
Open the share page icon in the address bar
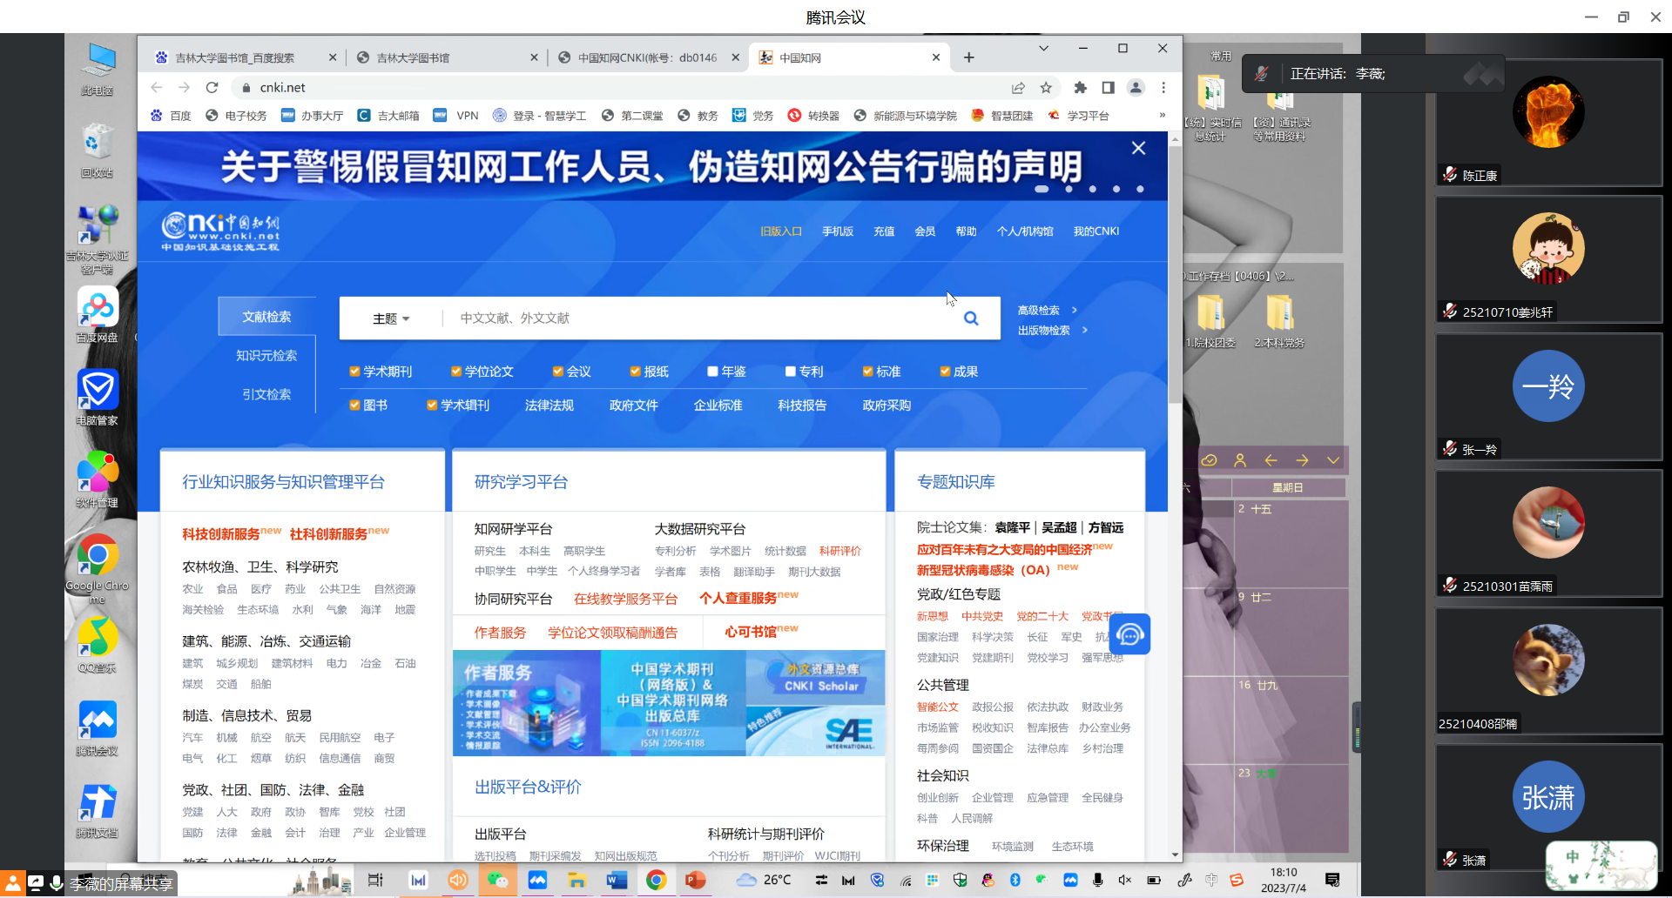(1018, 87)
